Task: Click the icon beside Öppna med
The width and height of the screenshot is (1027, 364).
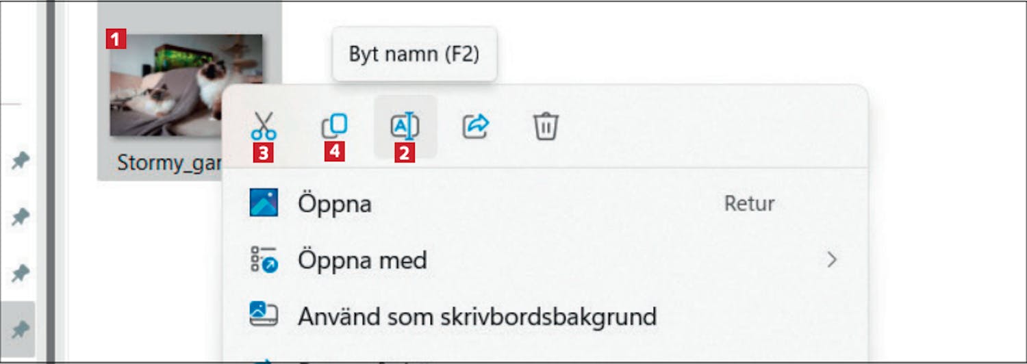Action: click(264, 260)
